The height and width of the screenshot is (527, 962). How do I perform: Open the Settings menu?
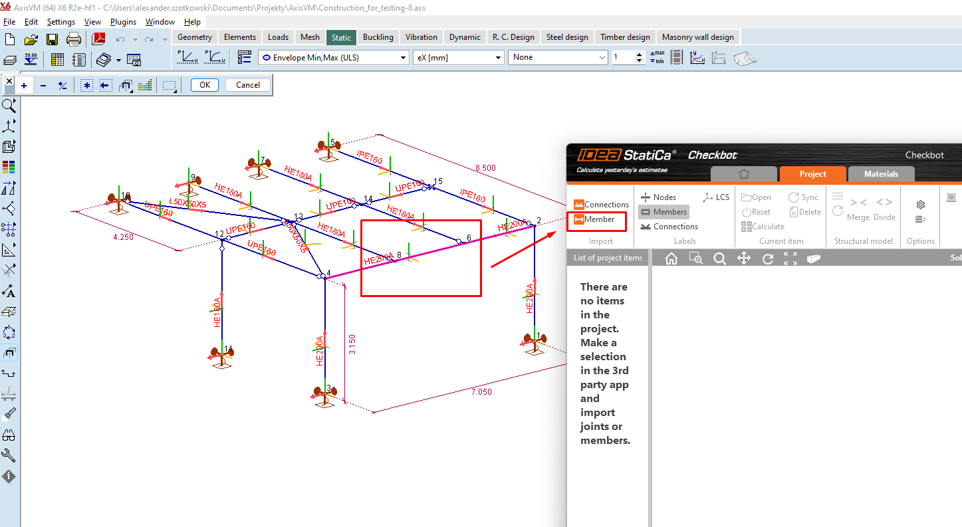[61, 21]
